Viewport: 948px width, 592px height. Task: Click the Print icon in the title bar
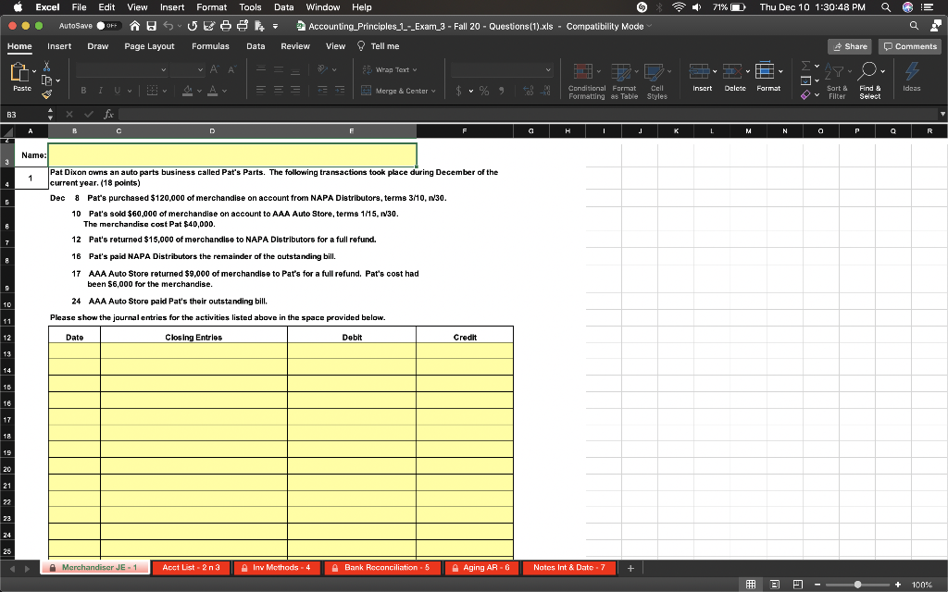(225, 27)
